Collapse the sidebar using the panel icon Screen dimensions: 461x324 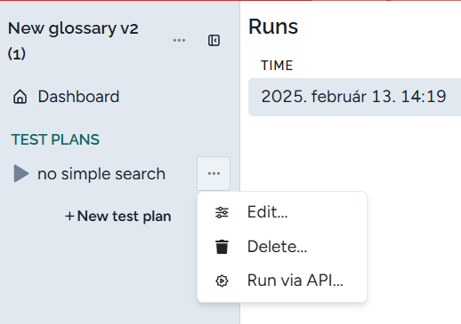tap(214, 41)
